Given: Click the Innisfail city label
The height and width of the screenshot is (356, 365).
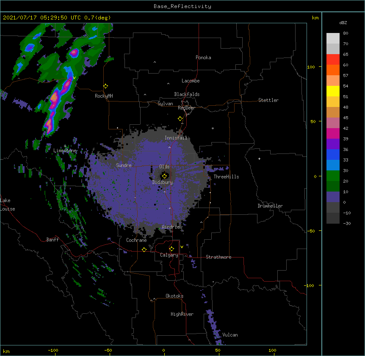Looking at the screenshot, I should point(176,138).
